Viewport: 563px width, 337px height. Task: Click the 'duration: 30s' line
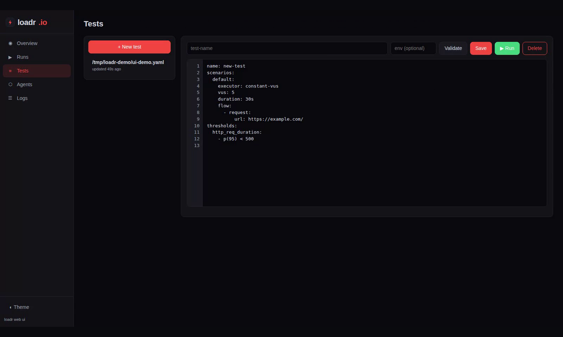click(236, 99)
